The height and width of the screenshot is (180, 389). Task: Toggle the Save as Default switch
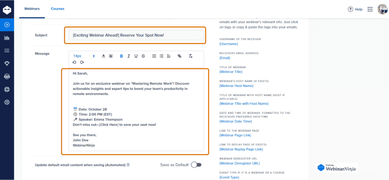[x=196, y=165]
